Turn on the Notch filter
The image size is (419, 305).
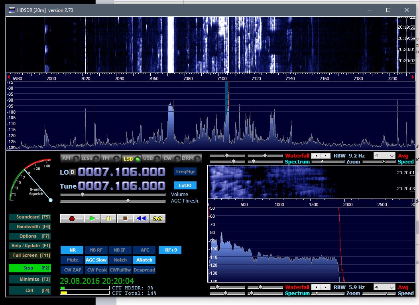120,260
